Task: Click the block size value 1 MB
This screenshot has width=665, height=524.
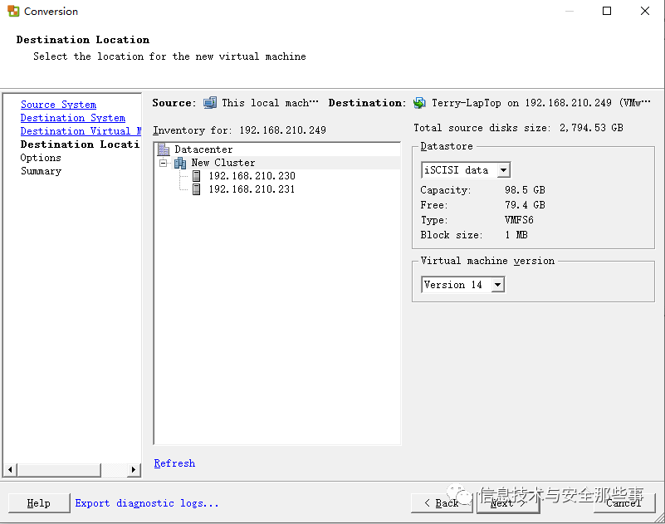Action: point(516,235)
